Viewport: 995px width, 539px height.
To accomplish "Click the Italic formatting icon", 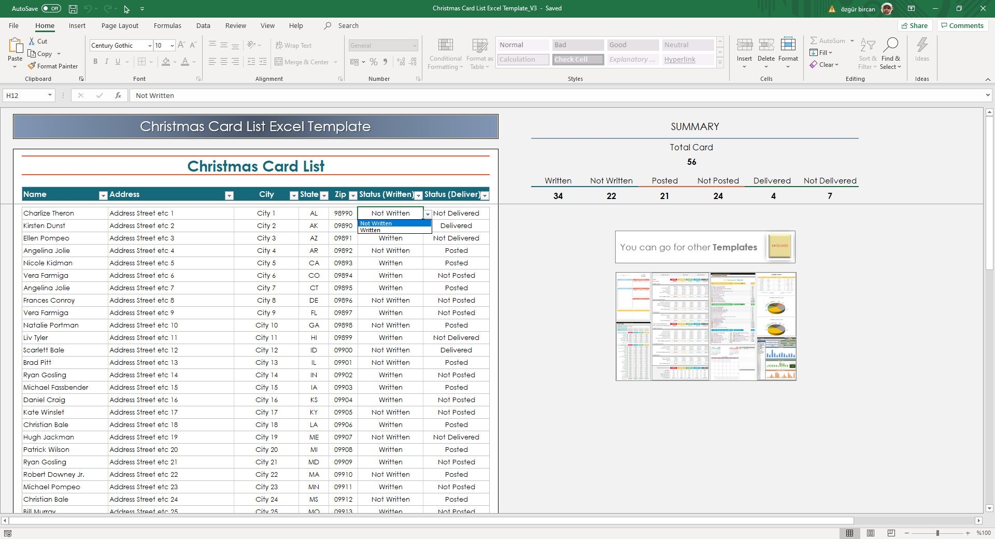I will [107, 62].
